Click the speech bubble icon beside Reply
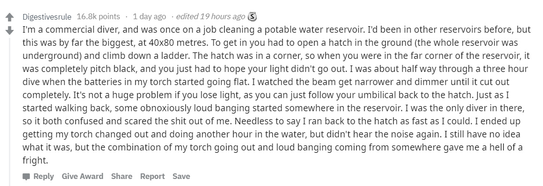The width and height of the screenshot is (543, 186). pos(26,177)
